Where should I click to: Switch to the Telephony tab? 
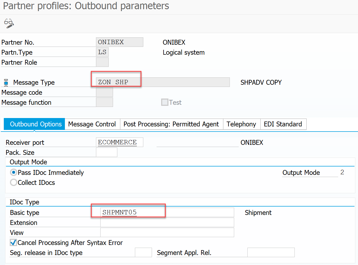click(241, 124)
